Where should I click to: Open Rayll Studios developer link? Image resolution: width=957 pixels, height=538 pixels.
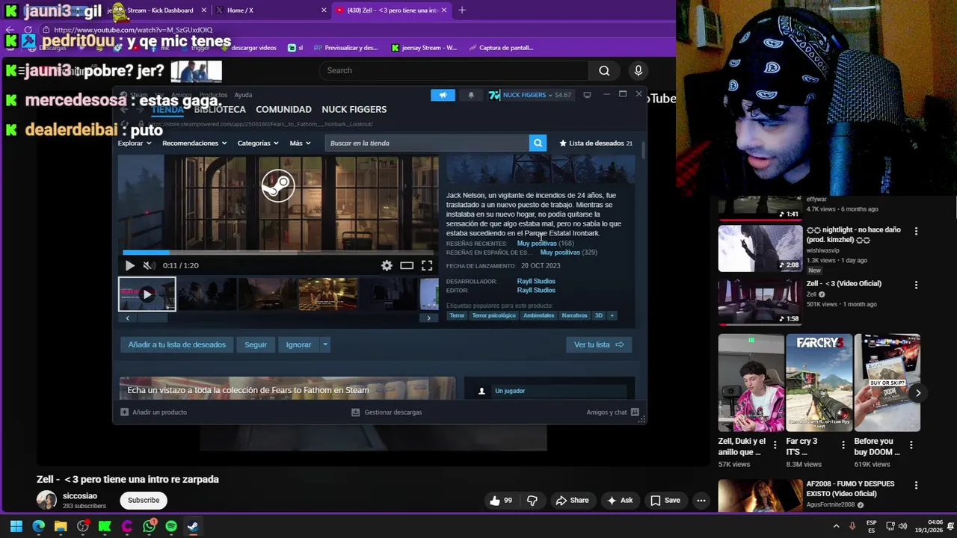tap(536, 281)
